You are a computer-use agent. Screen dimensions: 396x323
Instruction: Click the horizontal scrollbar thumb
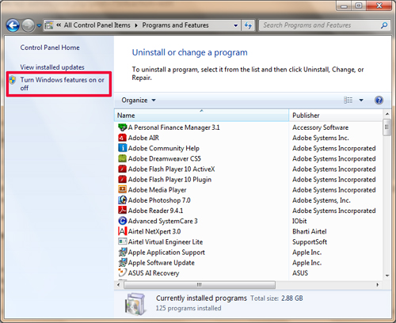point(200,285)
